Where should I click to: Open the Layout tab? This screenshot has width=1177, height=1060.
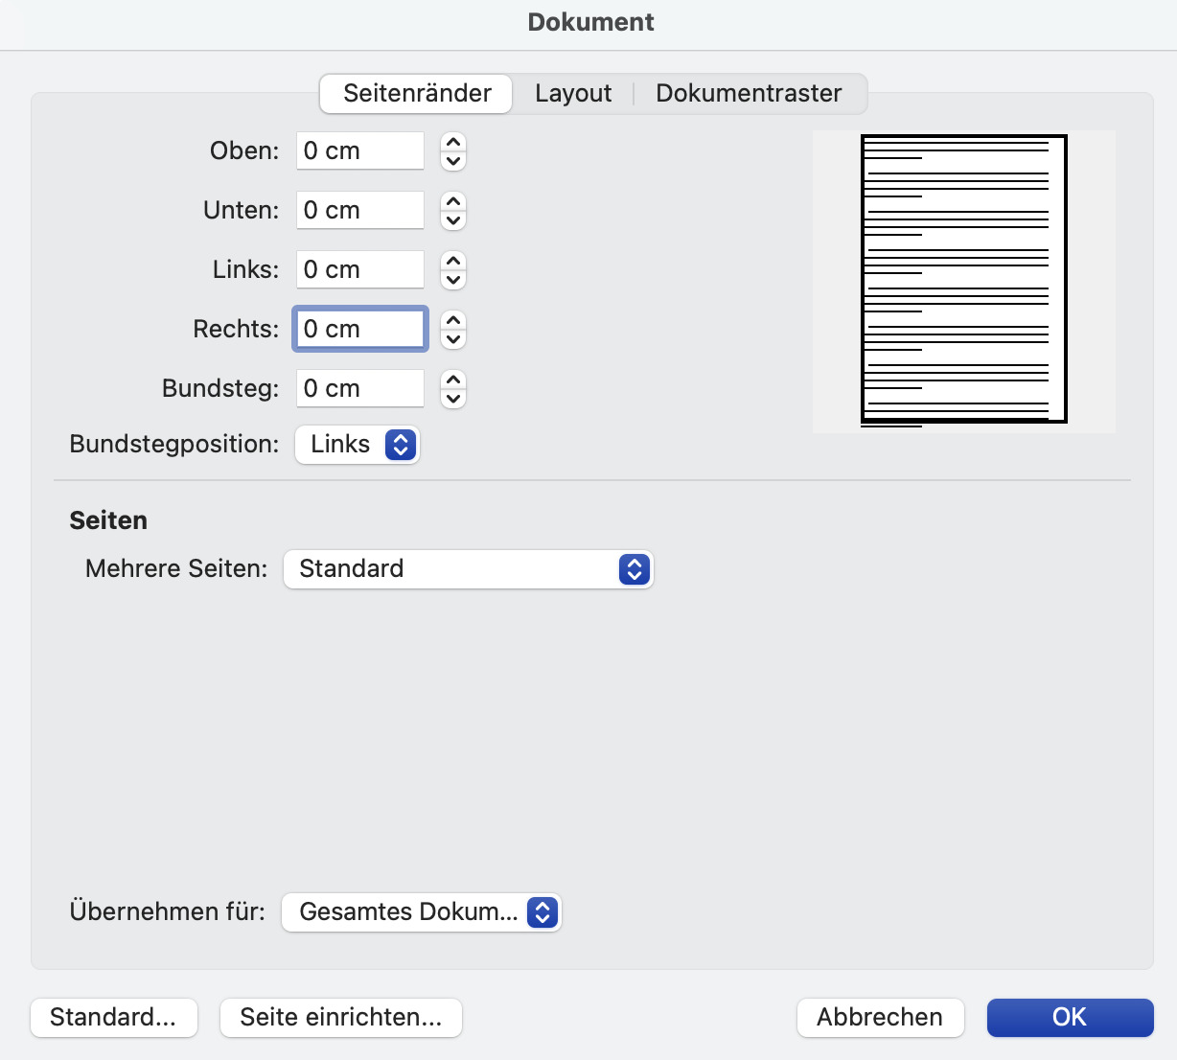(x=573, y=94)
